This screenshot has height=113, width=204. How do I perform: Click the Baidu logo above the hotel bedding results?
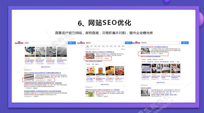point(136,43)
